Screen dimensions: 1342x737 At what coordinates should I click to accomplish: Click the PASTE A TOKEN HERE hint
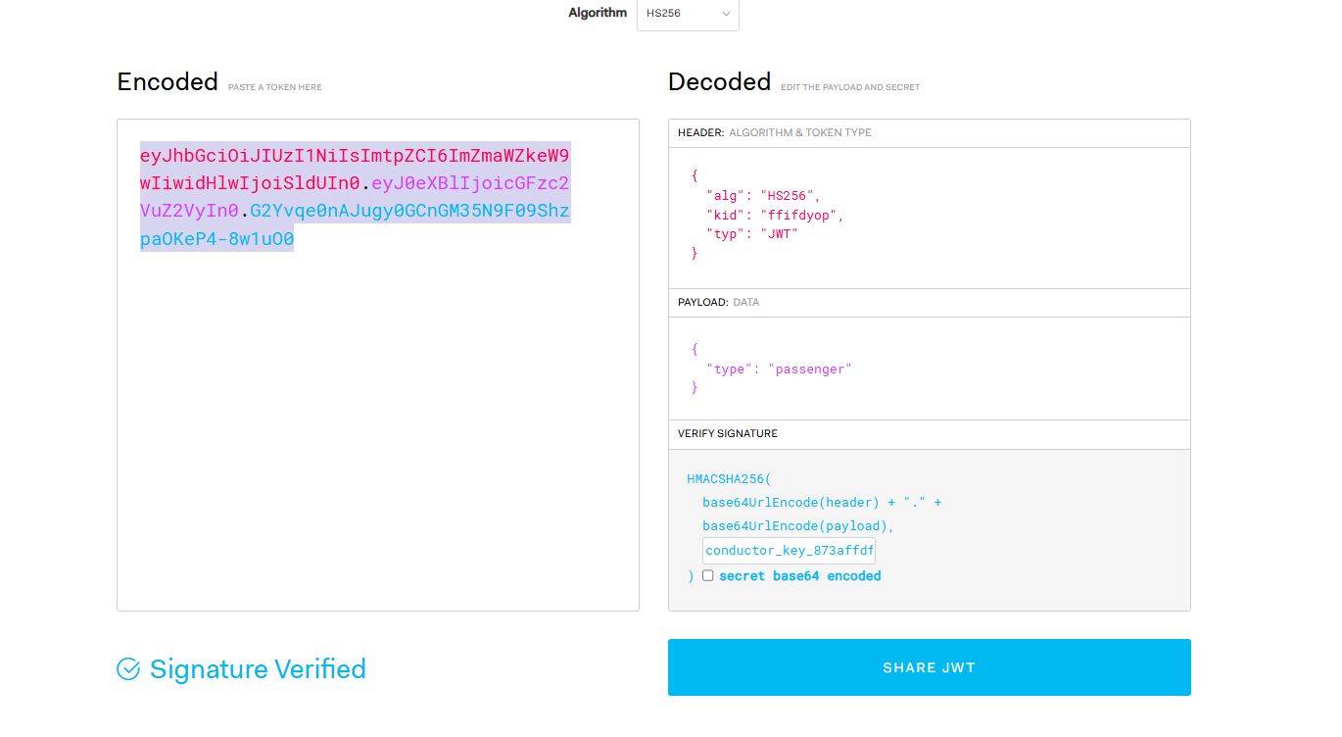275,87
